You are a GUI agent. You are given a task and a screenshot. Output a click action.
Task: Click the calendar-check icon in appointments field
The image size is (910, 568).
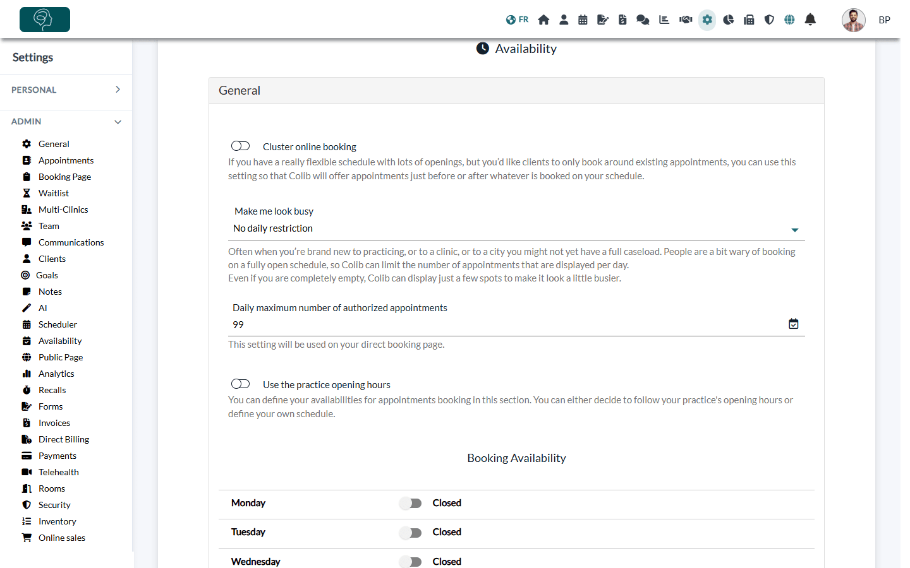coord(794,324)
